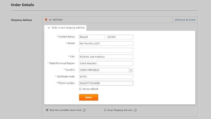Click the State/Province/Region label
211x119 pixels.
pos(61,63)
